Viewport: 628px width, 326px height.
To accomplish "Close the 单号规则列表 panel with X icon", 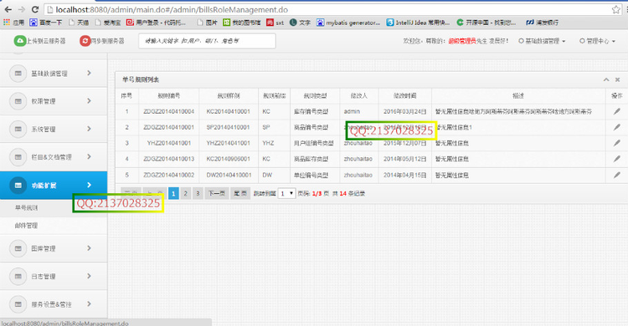I will [618, 79].
